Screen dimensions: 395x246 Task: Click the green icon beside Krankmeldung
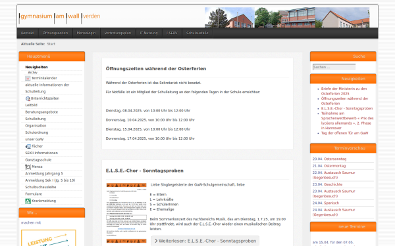click(x=28, y=201)
